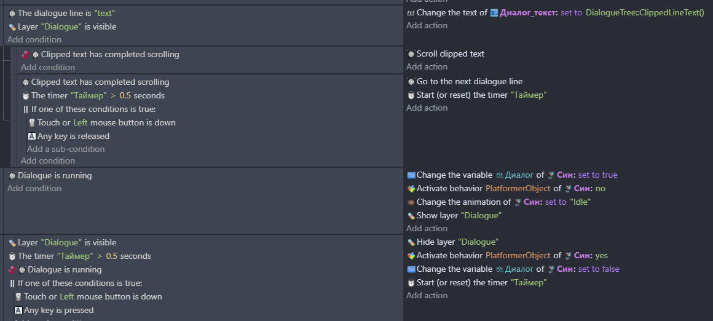This screenshot has height=321, width=713.
Task: Click the mouse icon of 'Touch or Left mouse button is down' above 'Any key is released'
Action: coord(32,123)
